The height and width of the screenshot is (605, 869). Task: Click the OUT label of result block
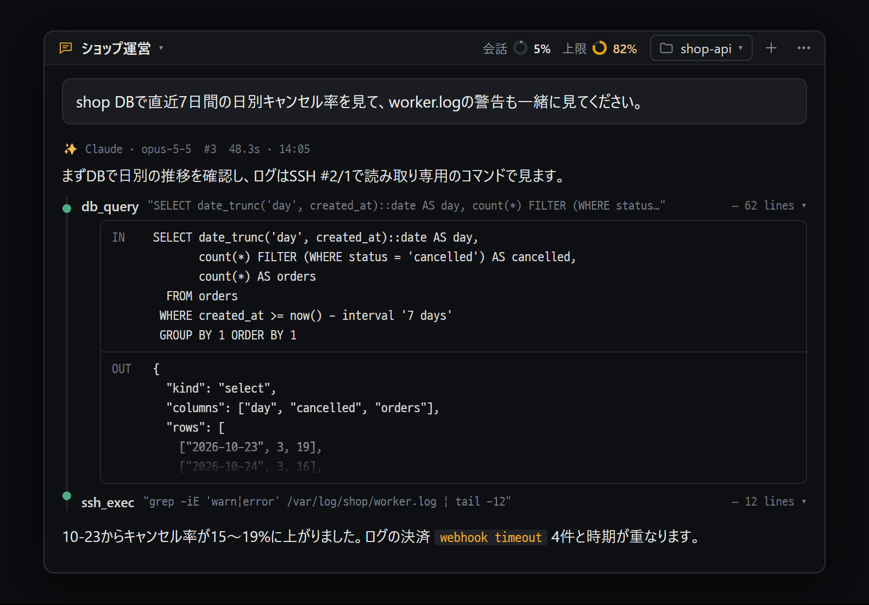(122, 369)
